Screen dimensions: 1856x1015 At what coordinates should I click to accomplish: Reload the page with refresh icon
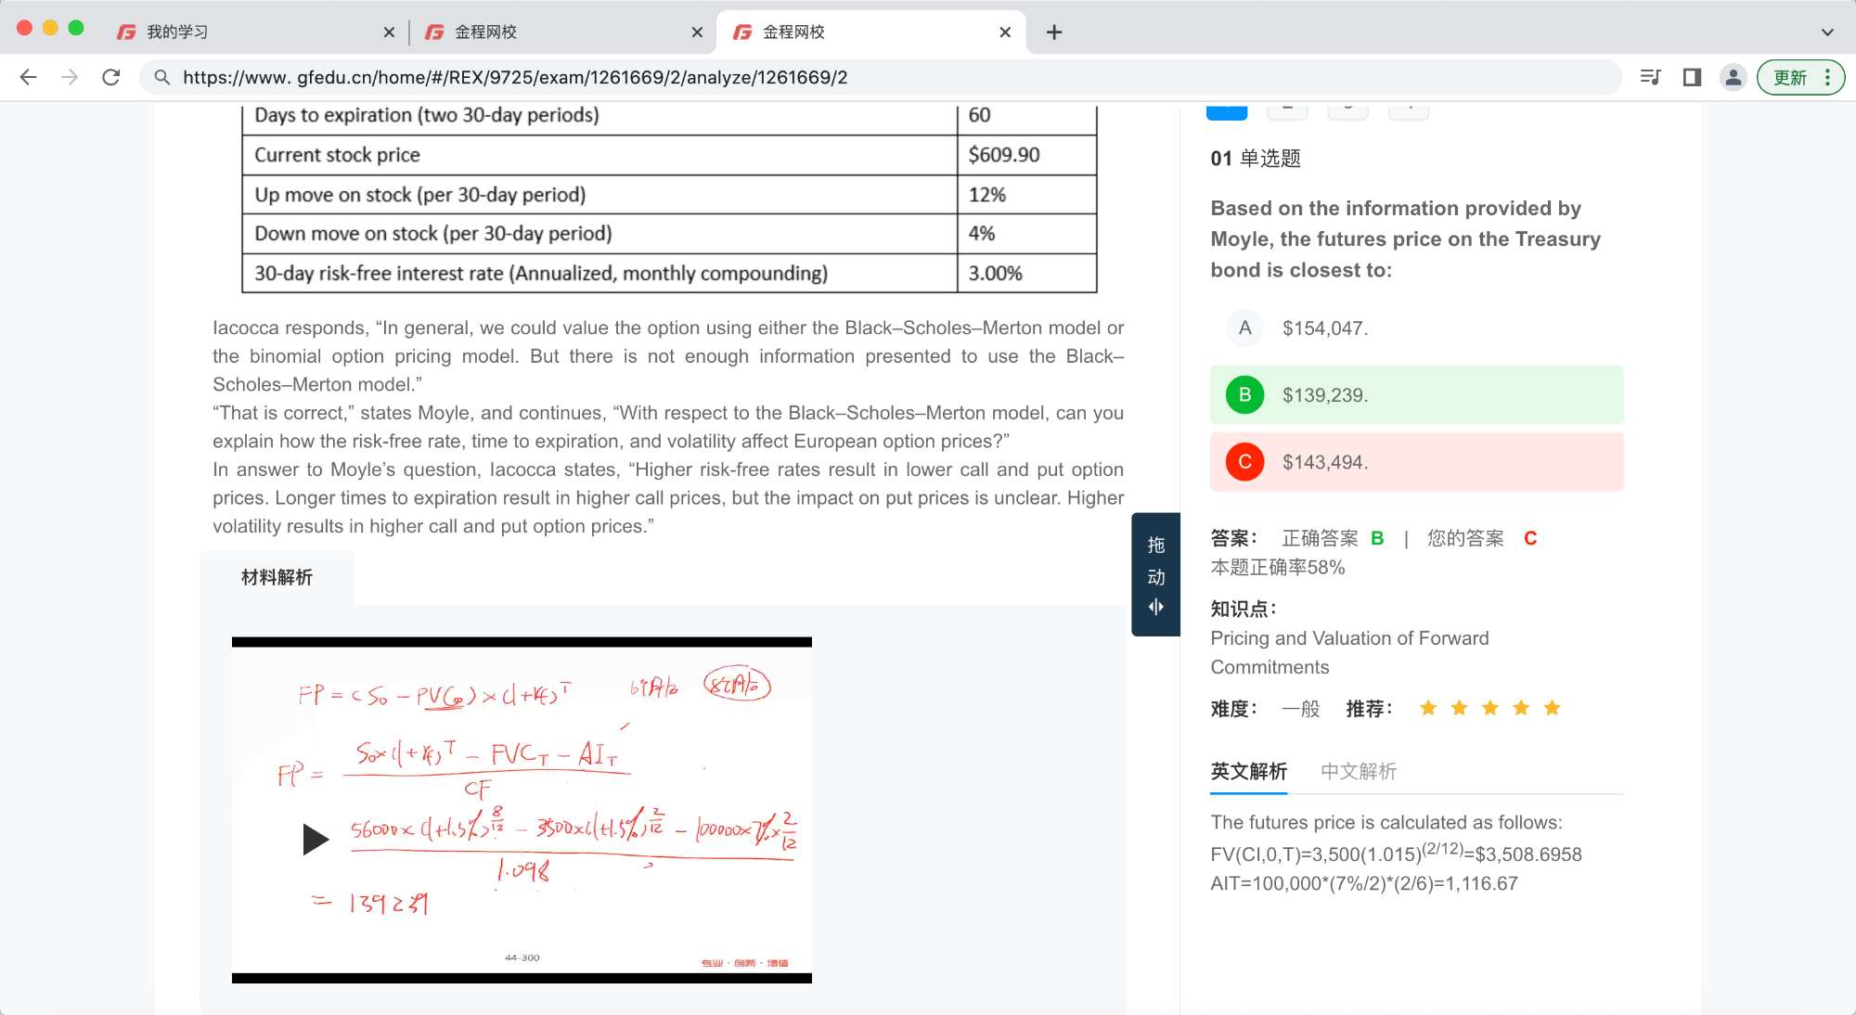tap(111, 77)
